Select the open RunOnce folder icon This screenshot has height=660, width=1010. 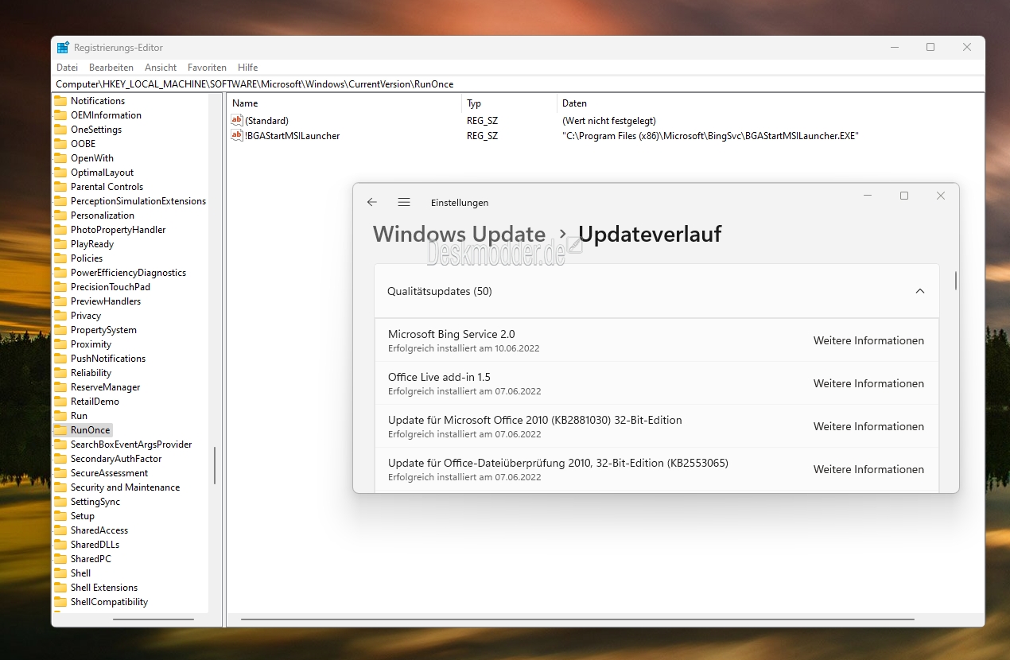(60, 430)
